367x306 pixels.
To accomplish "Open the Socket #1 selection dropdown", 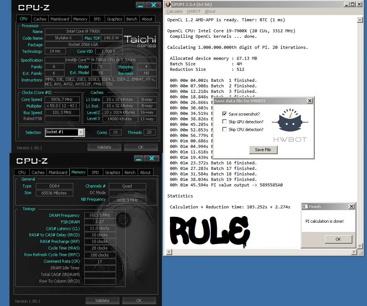I will [81, 132].
